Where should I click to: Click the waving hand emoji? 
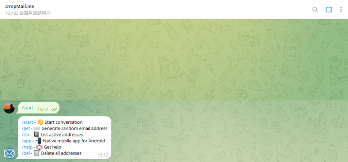pyautogui.click(x=40, y=122)
